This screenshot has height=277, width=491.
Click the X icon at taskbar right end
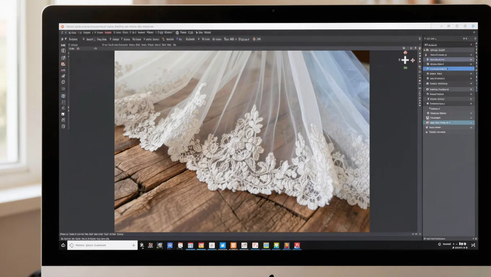(473, 245)
